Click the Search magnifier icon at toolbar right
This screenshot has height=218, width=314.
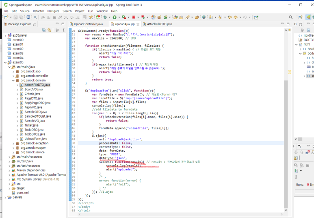(291, 17)
